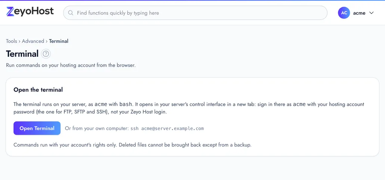Open help icon next to Terminal heading

tap(46, 54)
